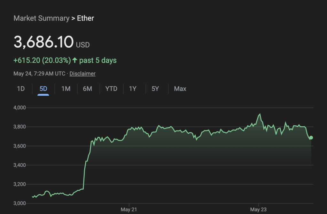Click the May 21 x-axis label

(129, 210)
